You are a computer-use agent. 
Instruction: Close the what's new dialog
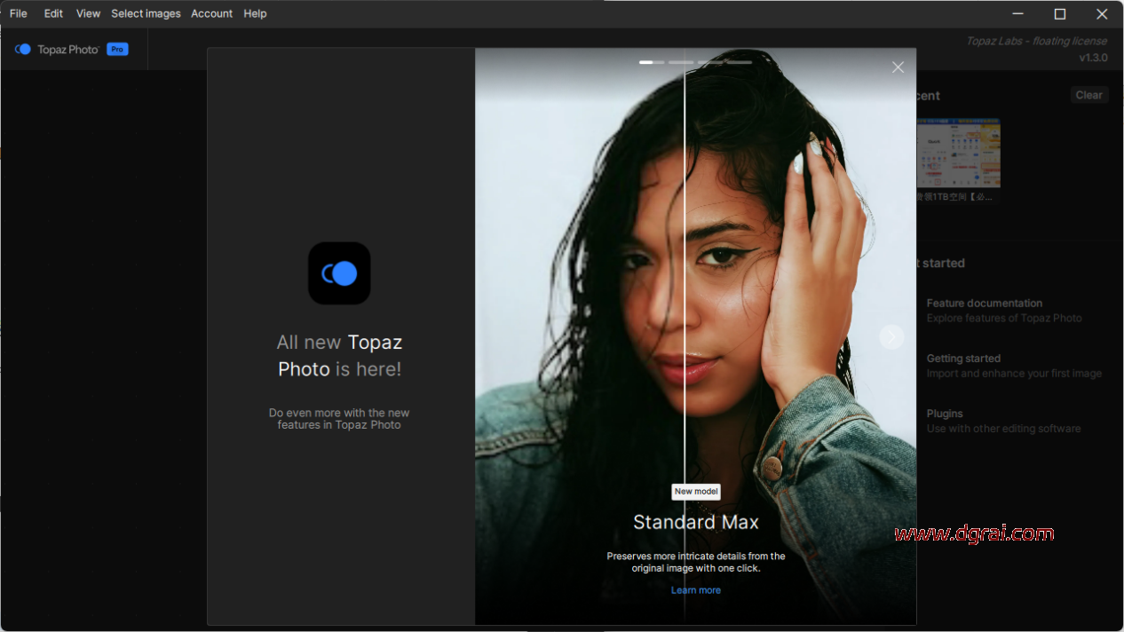click(898, 67)
